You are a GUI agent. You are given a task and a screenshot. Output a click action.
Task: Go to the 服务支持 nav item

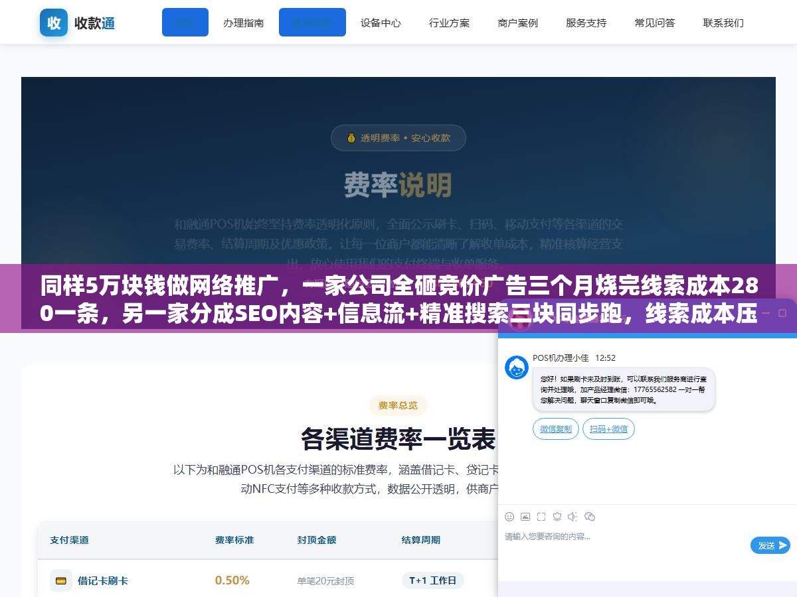(586, 23)
